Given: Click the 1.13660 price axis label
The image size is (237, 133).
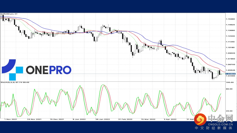Looking at the screenshot, I should click(x=230, y=30).
